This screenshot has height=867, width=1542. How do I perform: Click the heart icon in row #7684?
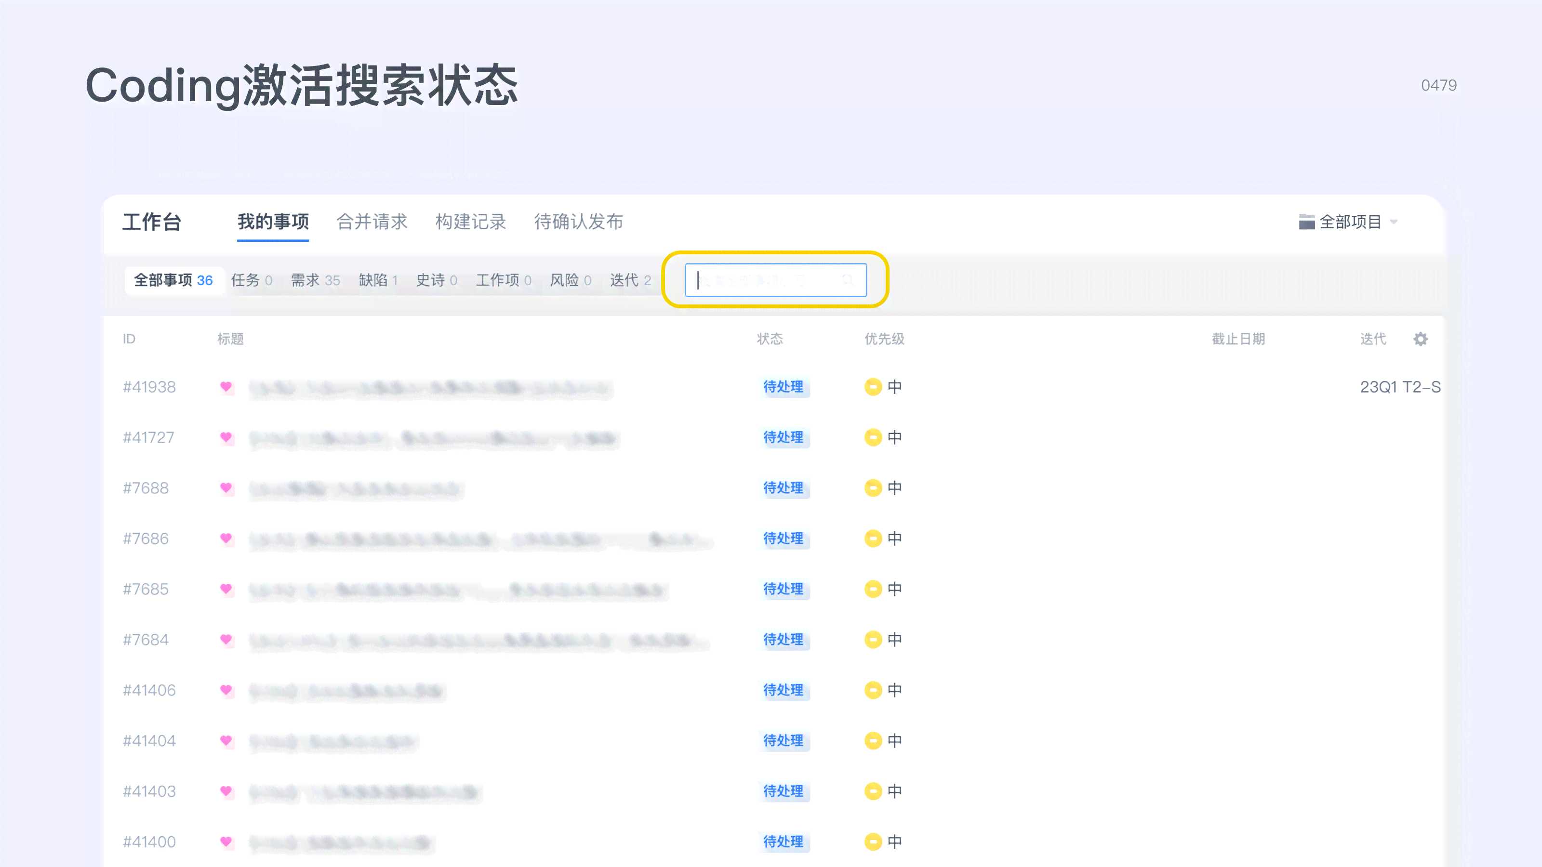tap(226, 640)
